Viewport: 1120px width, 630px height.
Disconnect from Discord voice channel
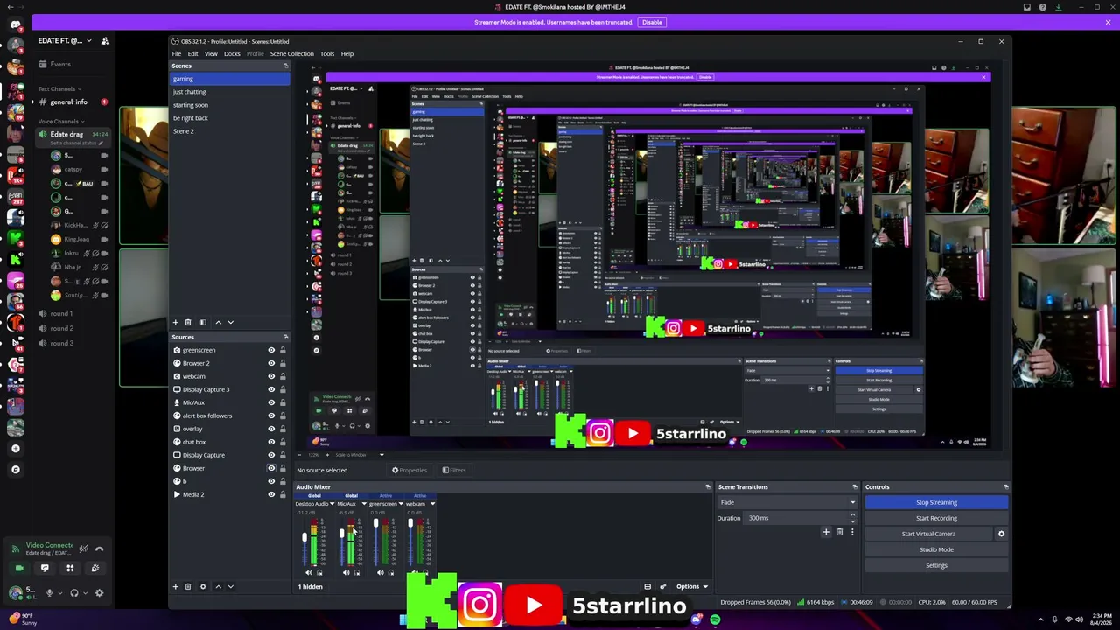point(99,549)
